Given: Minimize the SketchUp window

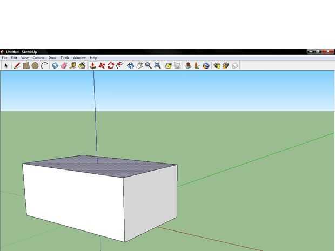Looking at the screenshot, I should click(x=311, y=52).
